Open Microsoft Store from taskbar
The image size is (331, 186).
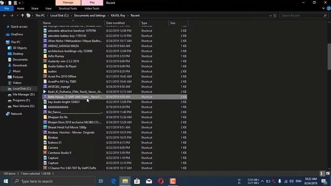coord(137,181)
